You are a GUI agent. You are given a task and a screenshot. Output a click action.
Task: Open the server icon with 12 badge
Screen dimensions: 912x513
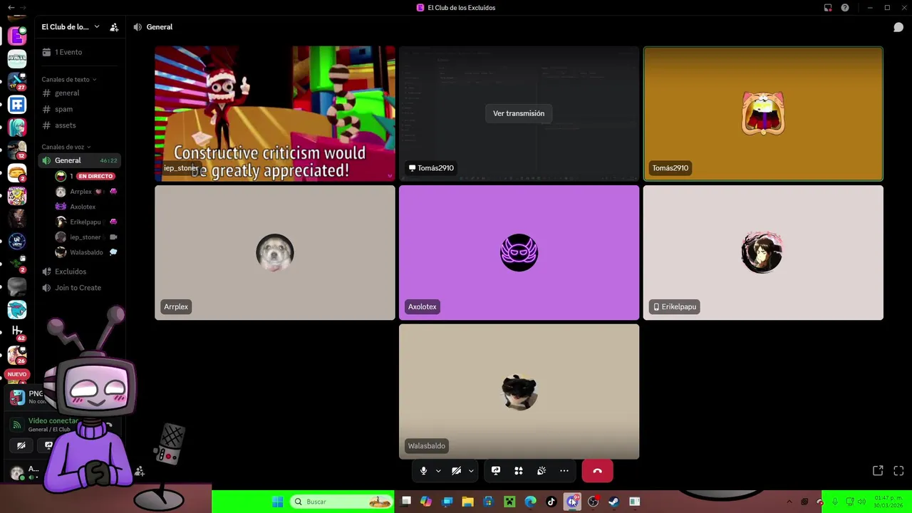coord(17,150)
